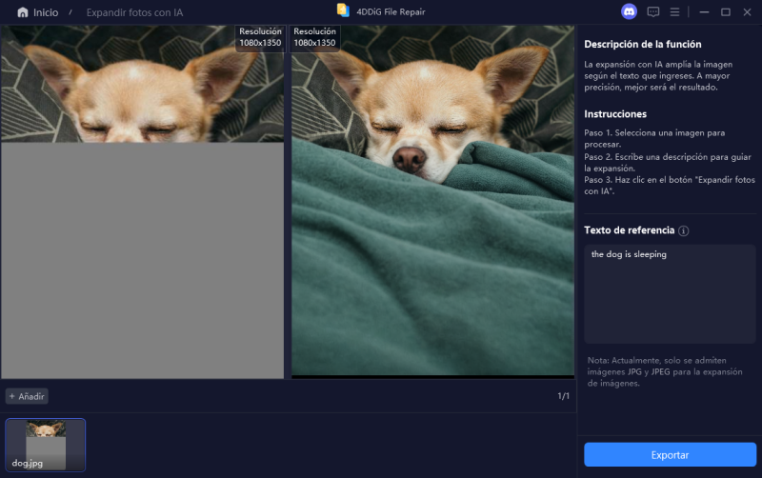This screenshot has width=762, height=478.
Task: Click the Exportar button
Action: (670, 455)
